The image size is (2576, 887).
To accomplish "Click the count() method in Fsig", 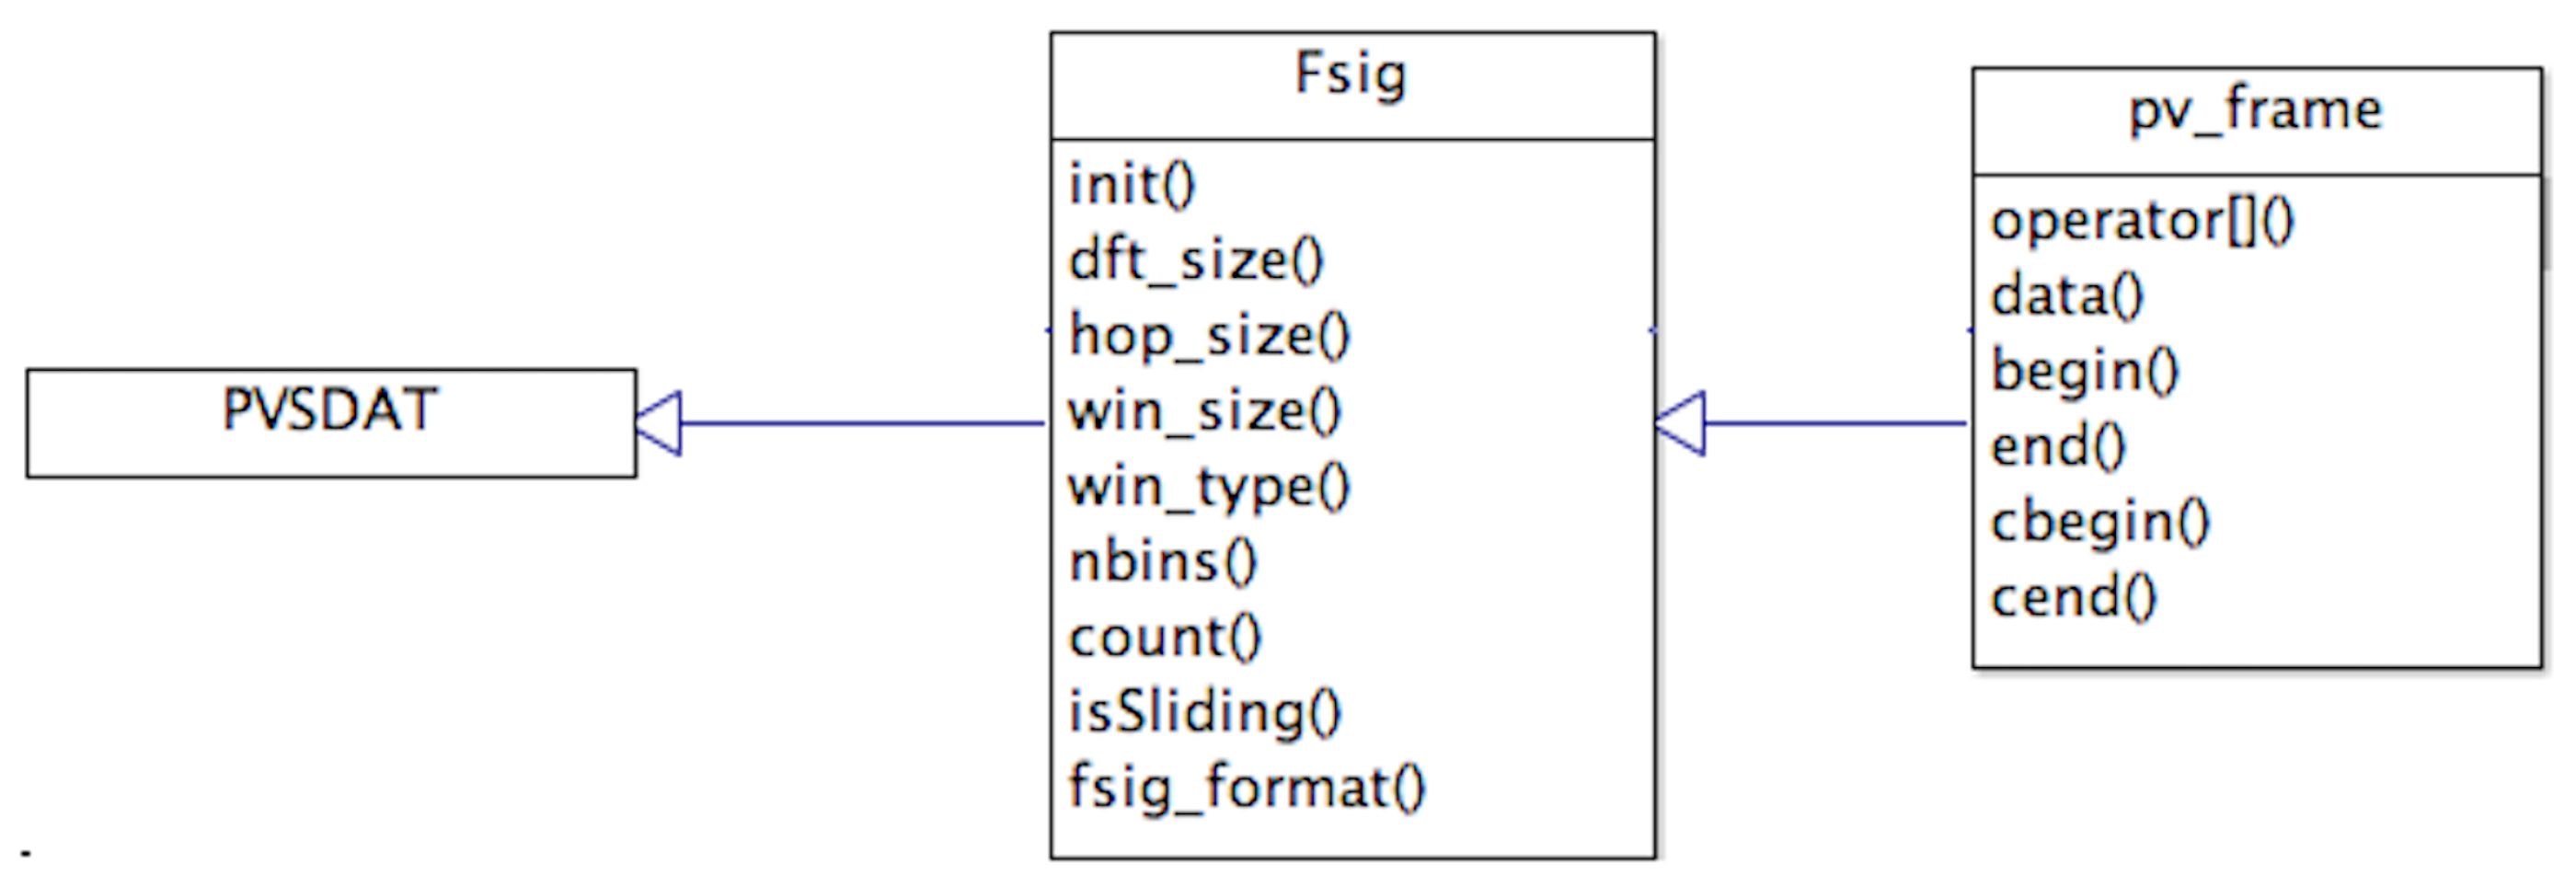I will pyautogui.click(x=1166, y=638).
